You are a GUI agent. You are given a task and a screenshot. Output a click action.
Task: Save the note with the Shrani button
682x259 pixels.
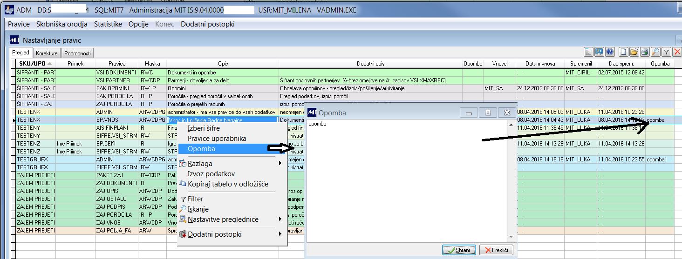click(459, 250)
